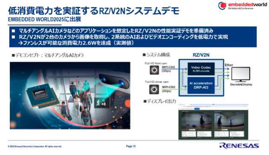Click the RZ/V2N system diagram heading
269x155 pixels.
click(x=201, y=55)
